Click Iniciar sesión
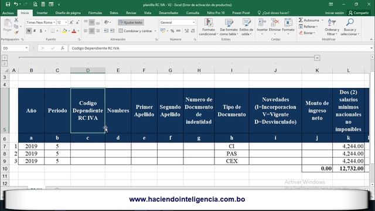375x211 pixels. (335, 13)
